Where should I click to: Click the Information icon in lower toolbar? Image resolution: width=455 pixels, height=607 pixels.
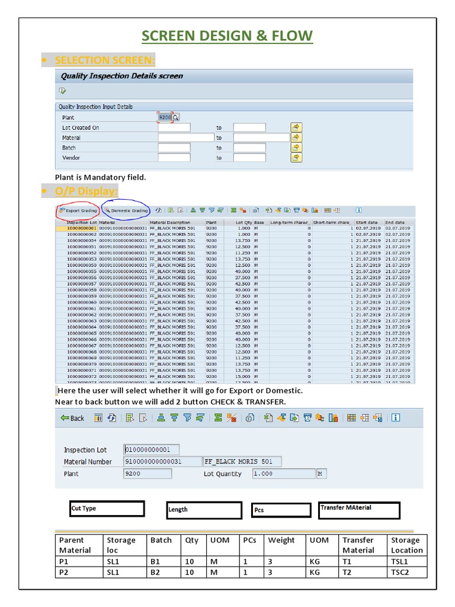tap(395, 418)
